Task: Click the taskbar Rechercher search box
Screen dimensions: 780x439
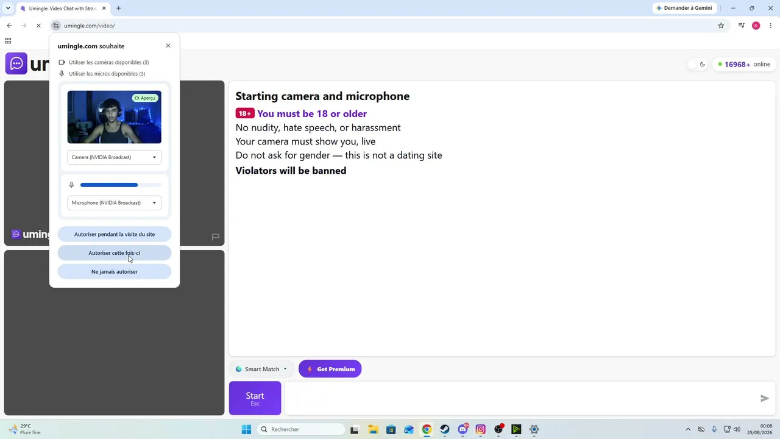Action: [x=301, y=429]
